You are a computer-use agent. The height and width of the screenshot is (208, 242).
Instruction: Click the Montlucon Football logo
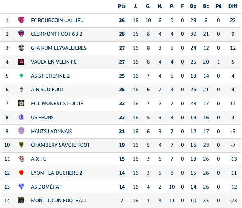(x=21, y=200)
